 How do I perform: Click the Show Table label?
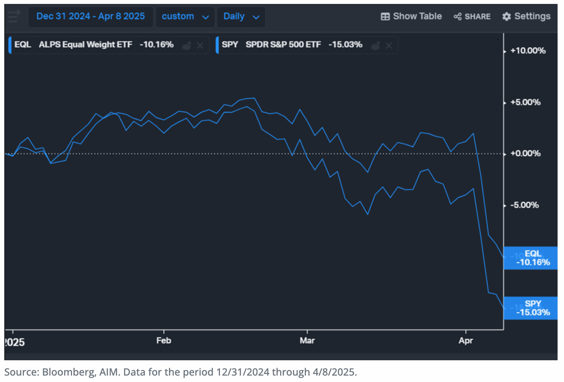coord(417,16)
